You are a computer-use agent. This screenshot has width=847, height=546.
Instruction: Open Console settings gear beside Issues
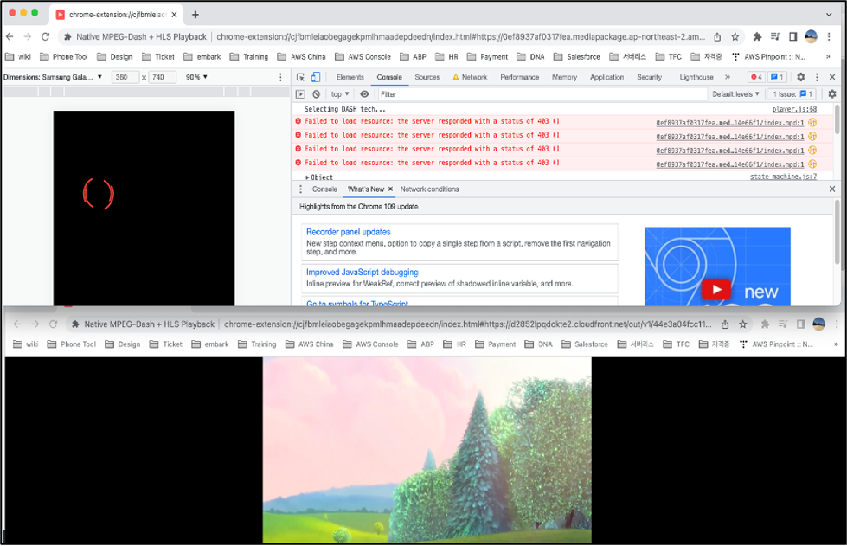(832, 94)
